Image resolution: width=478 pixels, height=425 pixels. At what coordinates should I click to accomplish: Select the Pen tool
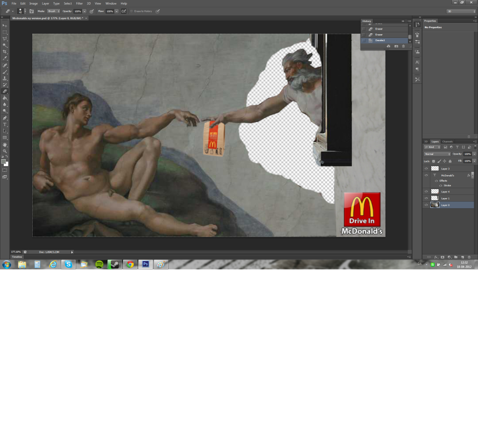5,118
